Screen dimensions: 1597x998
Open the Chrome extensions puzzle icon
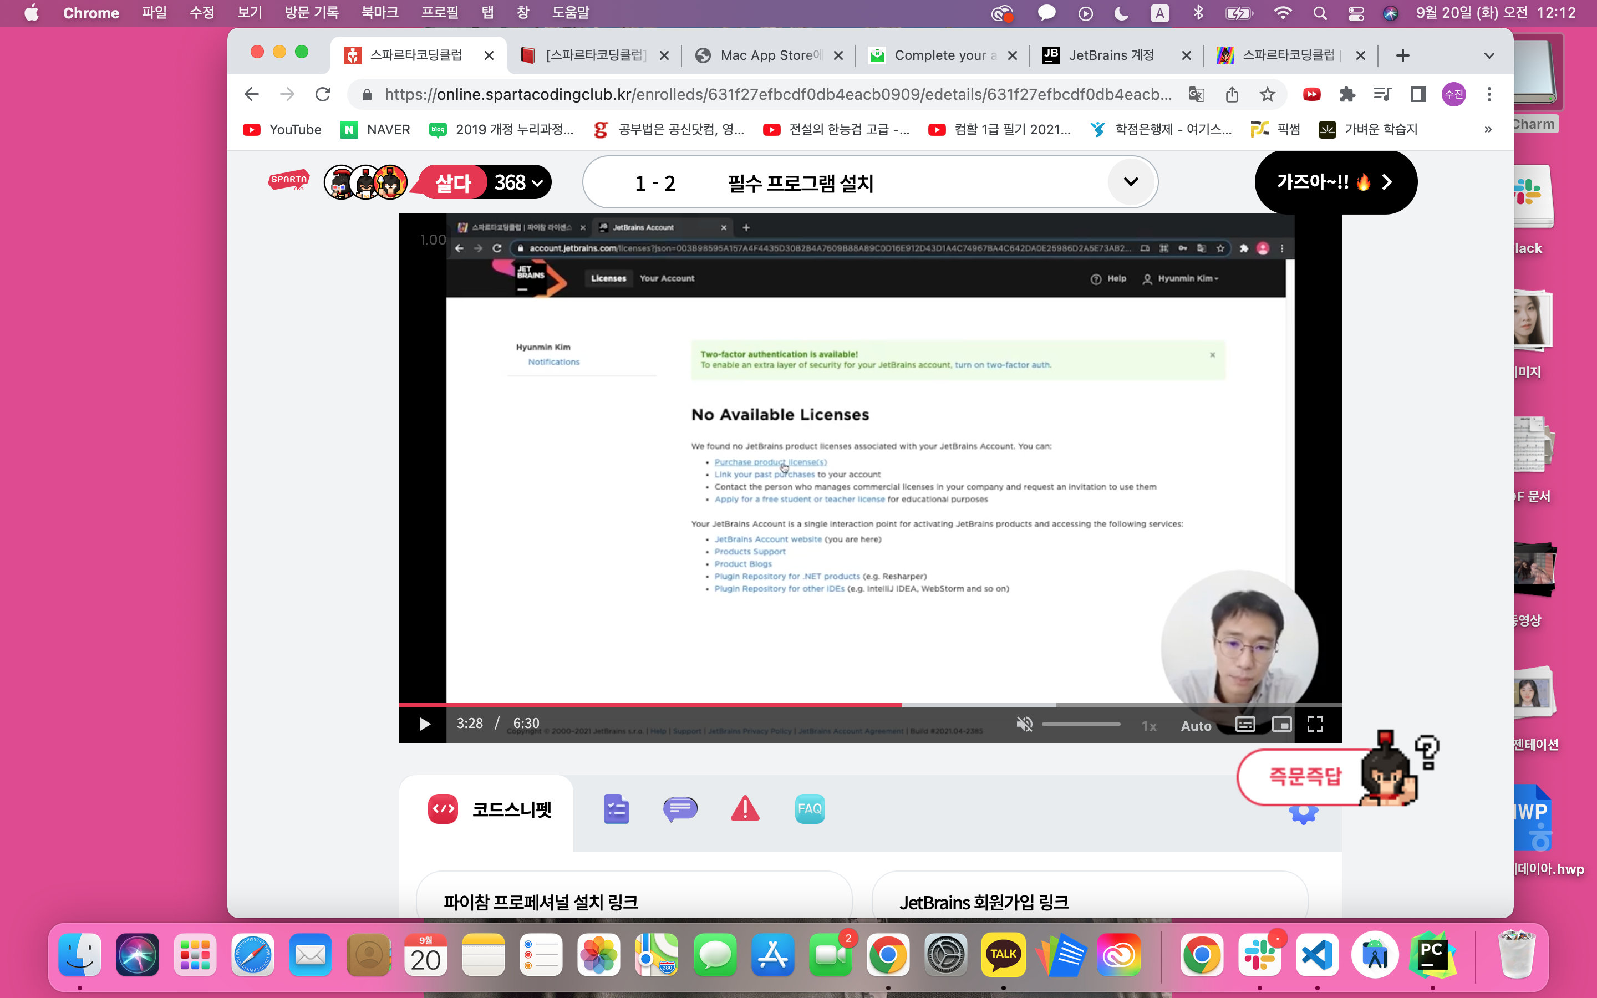point(1347,94)
